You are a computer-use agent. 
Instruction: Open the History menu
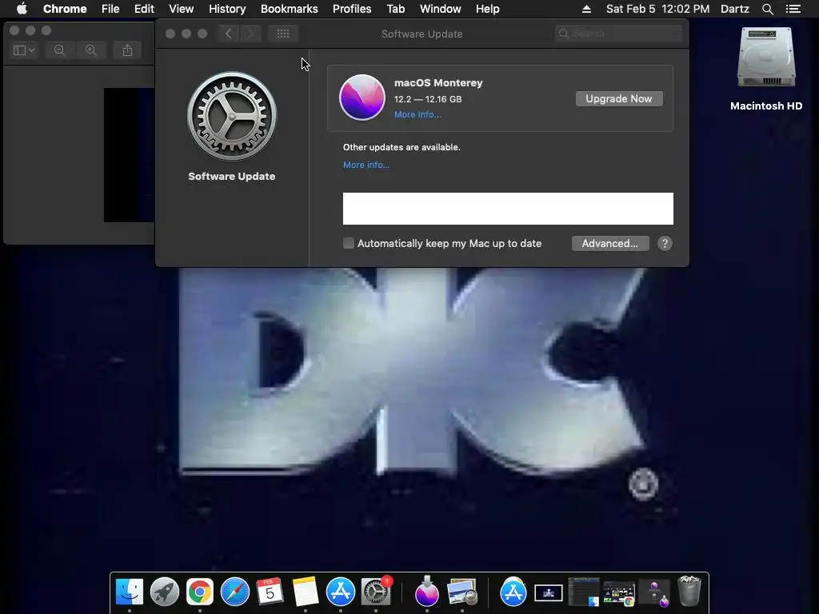click(x=227, y=9)
